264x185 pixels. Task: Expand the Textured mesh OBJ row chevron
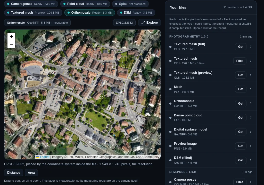251,61
